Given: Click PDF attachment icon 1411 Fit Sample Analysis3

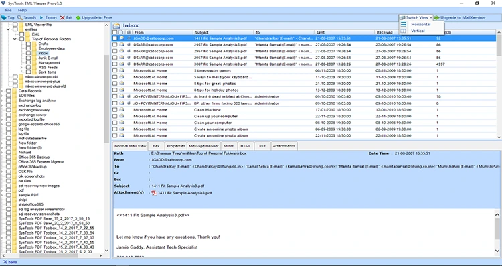Looking at the screenshot, I should (154, 193).
